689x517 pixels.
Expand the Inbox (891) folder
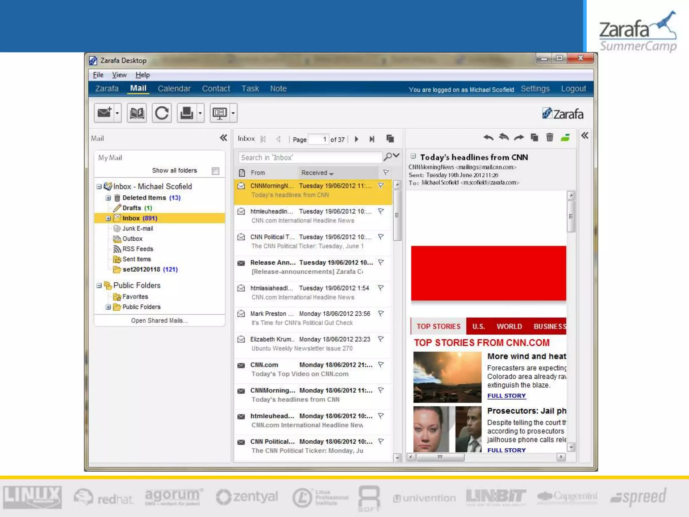pyautogui.click(x=108, y=218)
